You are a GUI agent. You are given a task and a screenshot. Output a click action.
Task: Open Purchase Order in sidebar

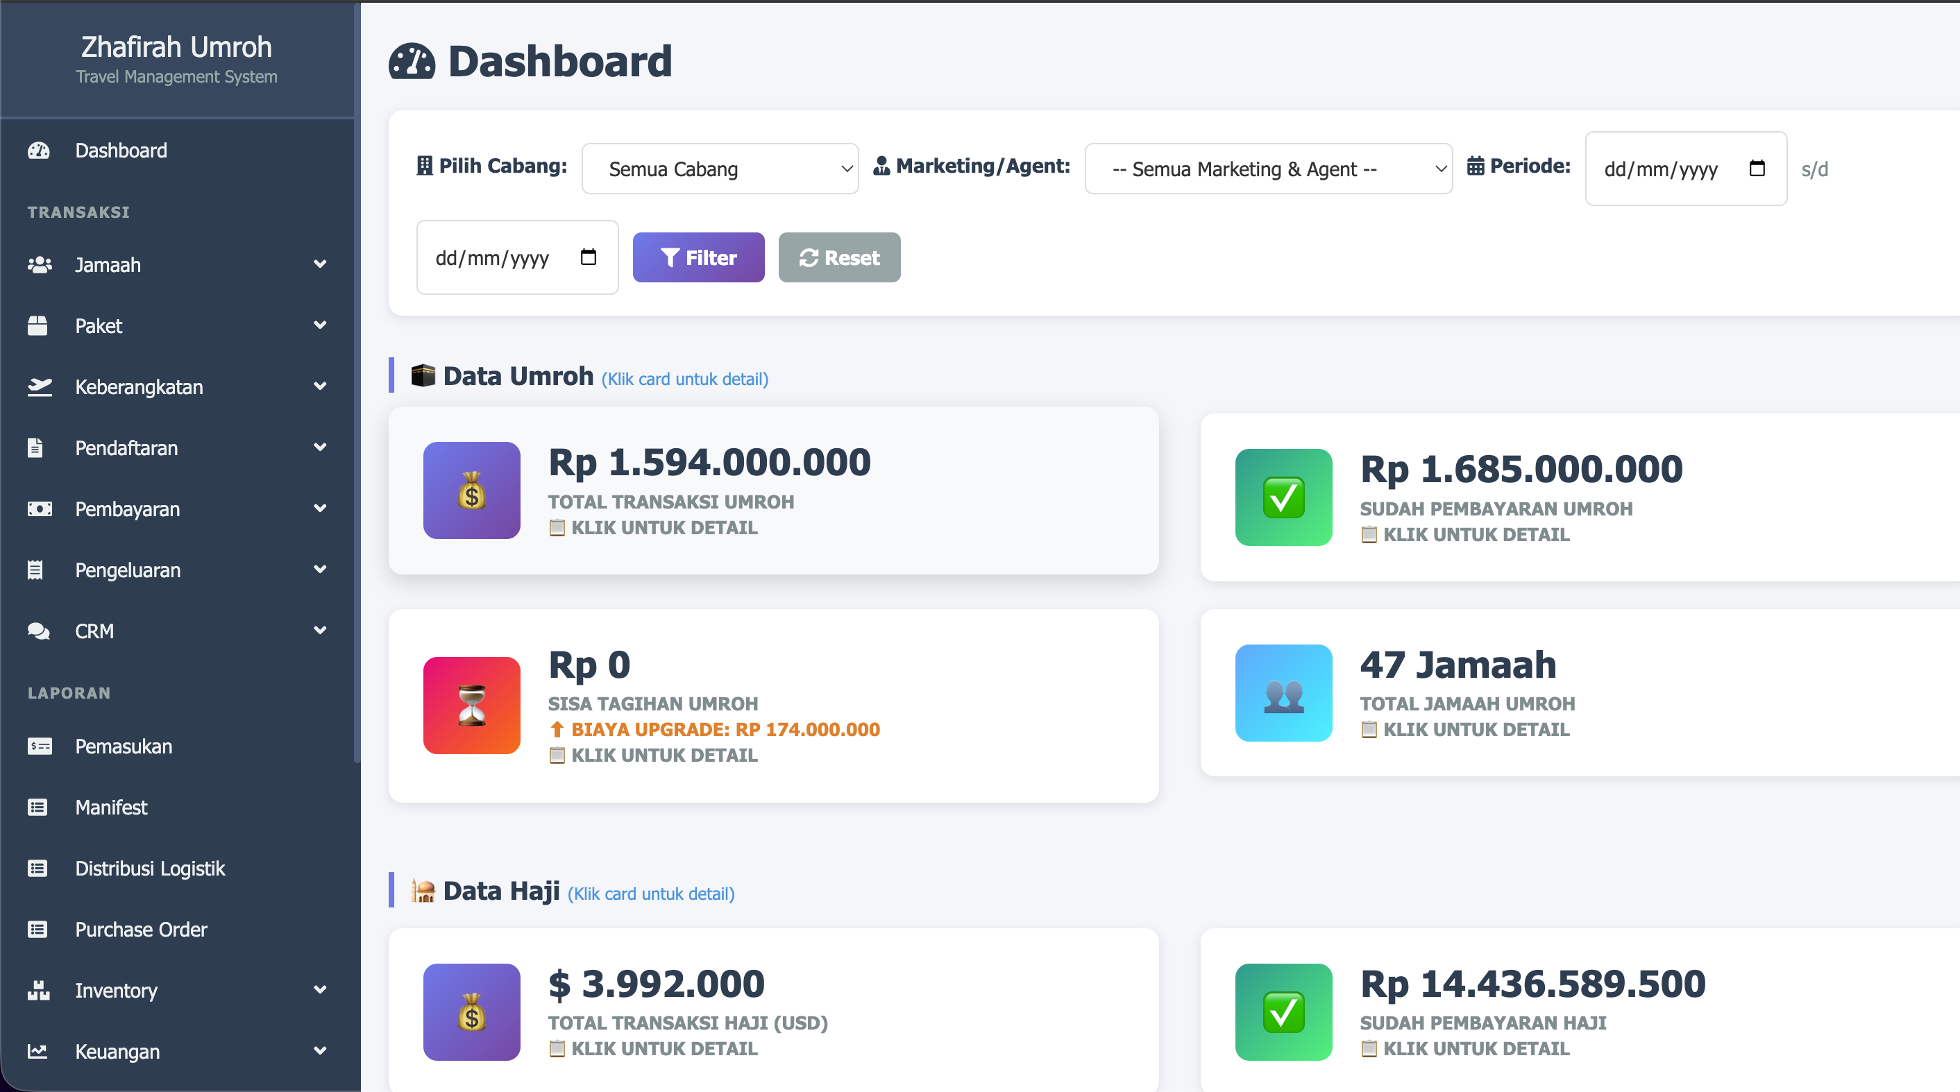pyautogui.click(x=177, y=929)
